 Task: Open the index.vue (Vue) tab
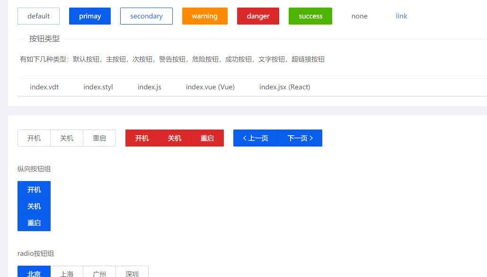click(x=210, y=87)
